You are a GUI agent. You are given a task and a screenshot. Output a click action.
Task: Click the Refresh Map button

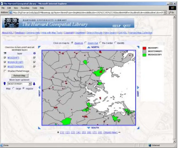20,76
